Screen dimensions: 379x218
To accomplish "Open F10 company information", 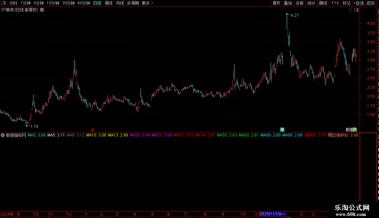I will coord(335,3).
